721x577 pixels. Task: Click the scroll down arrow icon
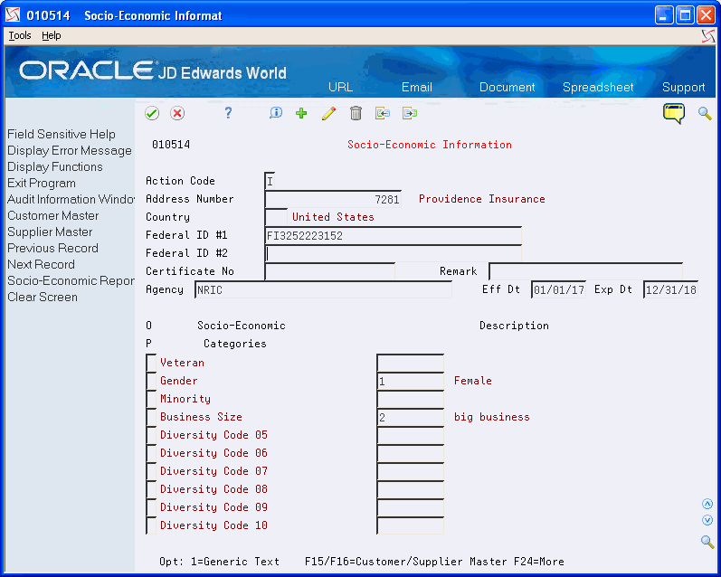707,520
